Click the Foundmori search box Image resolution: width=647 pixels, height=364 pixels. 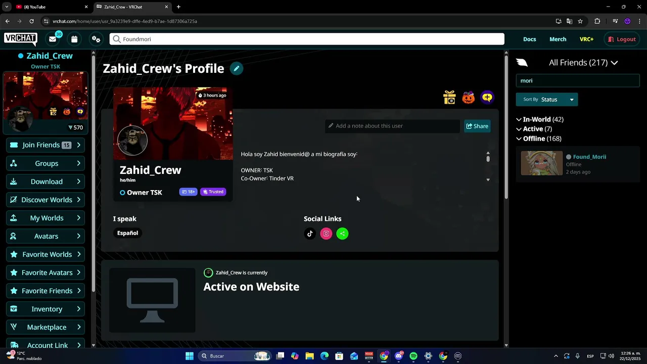[x=307, y=39]
